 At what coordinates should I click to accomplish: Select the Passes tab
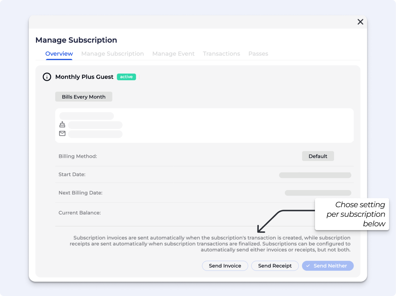point(258,54)
